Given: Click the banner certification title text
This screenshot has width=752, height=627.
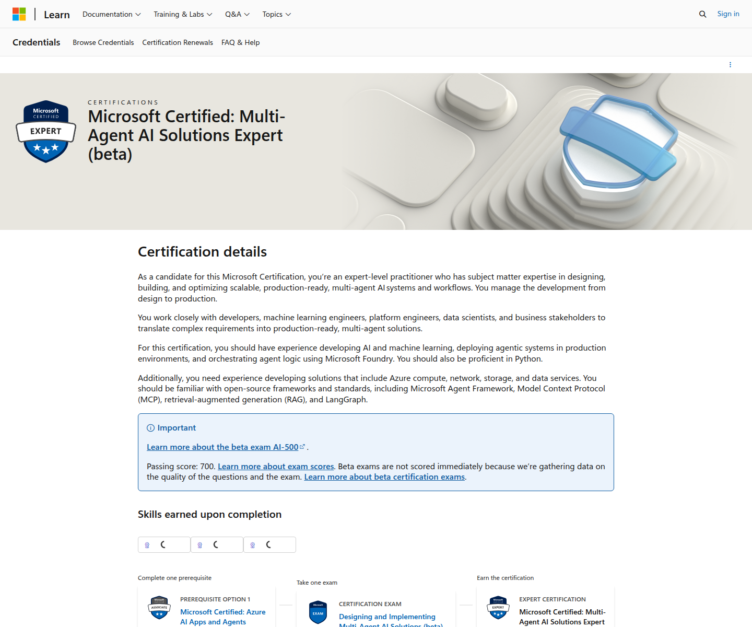Looking at the screenshot, I should [186, 135].
